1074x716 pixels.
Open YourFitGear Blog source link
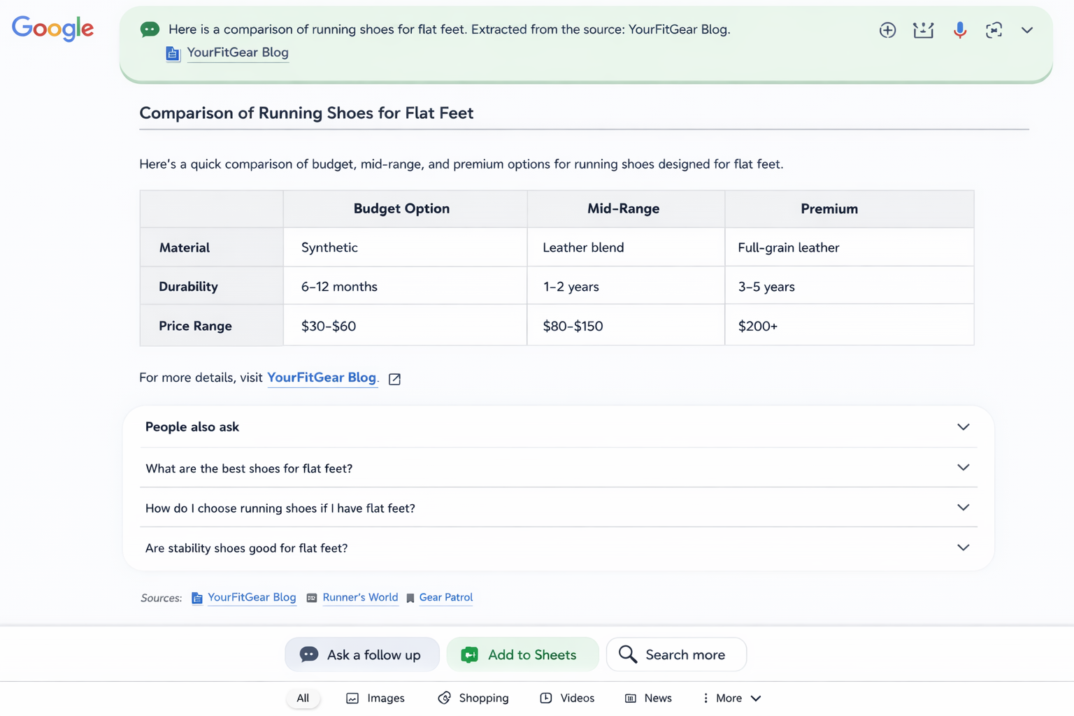point(252,597)
